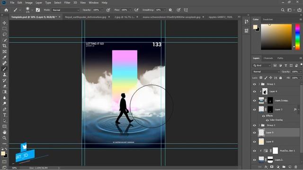This screenshot has width=303, height=170.
Task: Toggle visibility of Layer 3
Action: click(255, 110)
